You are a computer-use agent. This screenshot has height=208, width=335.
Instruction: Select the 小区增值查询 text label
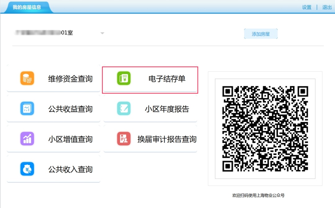coord(70,139)
